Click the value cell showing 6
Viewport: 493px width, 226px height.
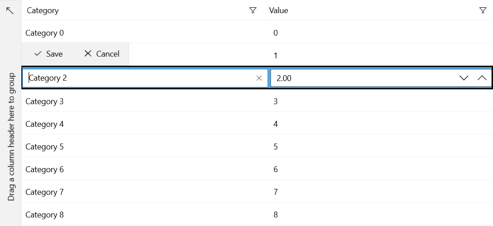click(x=381, y=169)
